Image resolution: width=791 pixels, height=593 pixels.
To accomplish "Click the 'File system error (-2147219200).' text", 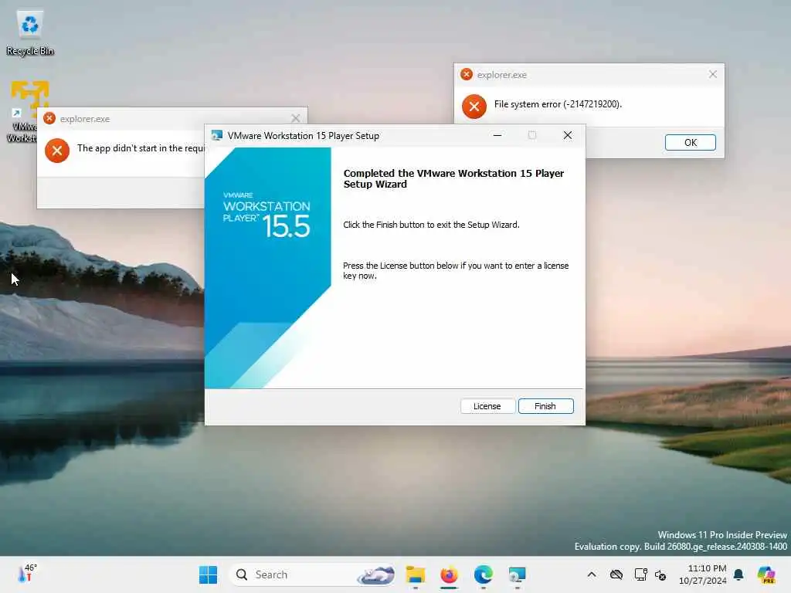I will pos(558,104).
